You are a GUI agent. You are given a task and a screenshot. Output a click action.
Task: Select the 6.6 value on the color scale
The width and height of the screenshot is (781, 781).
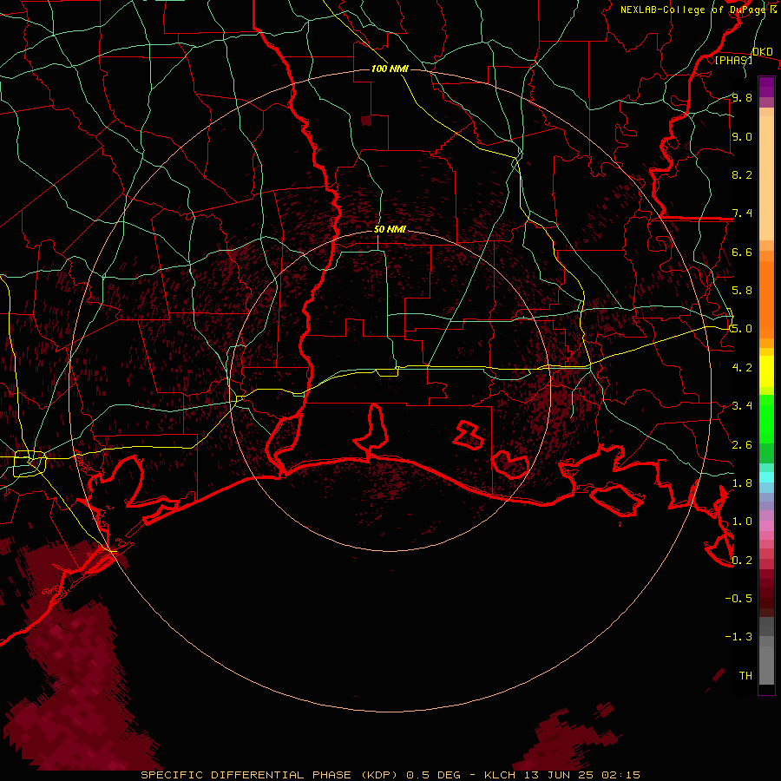click(742, 252)
